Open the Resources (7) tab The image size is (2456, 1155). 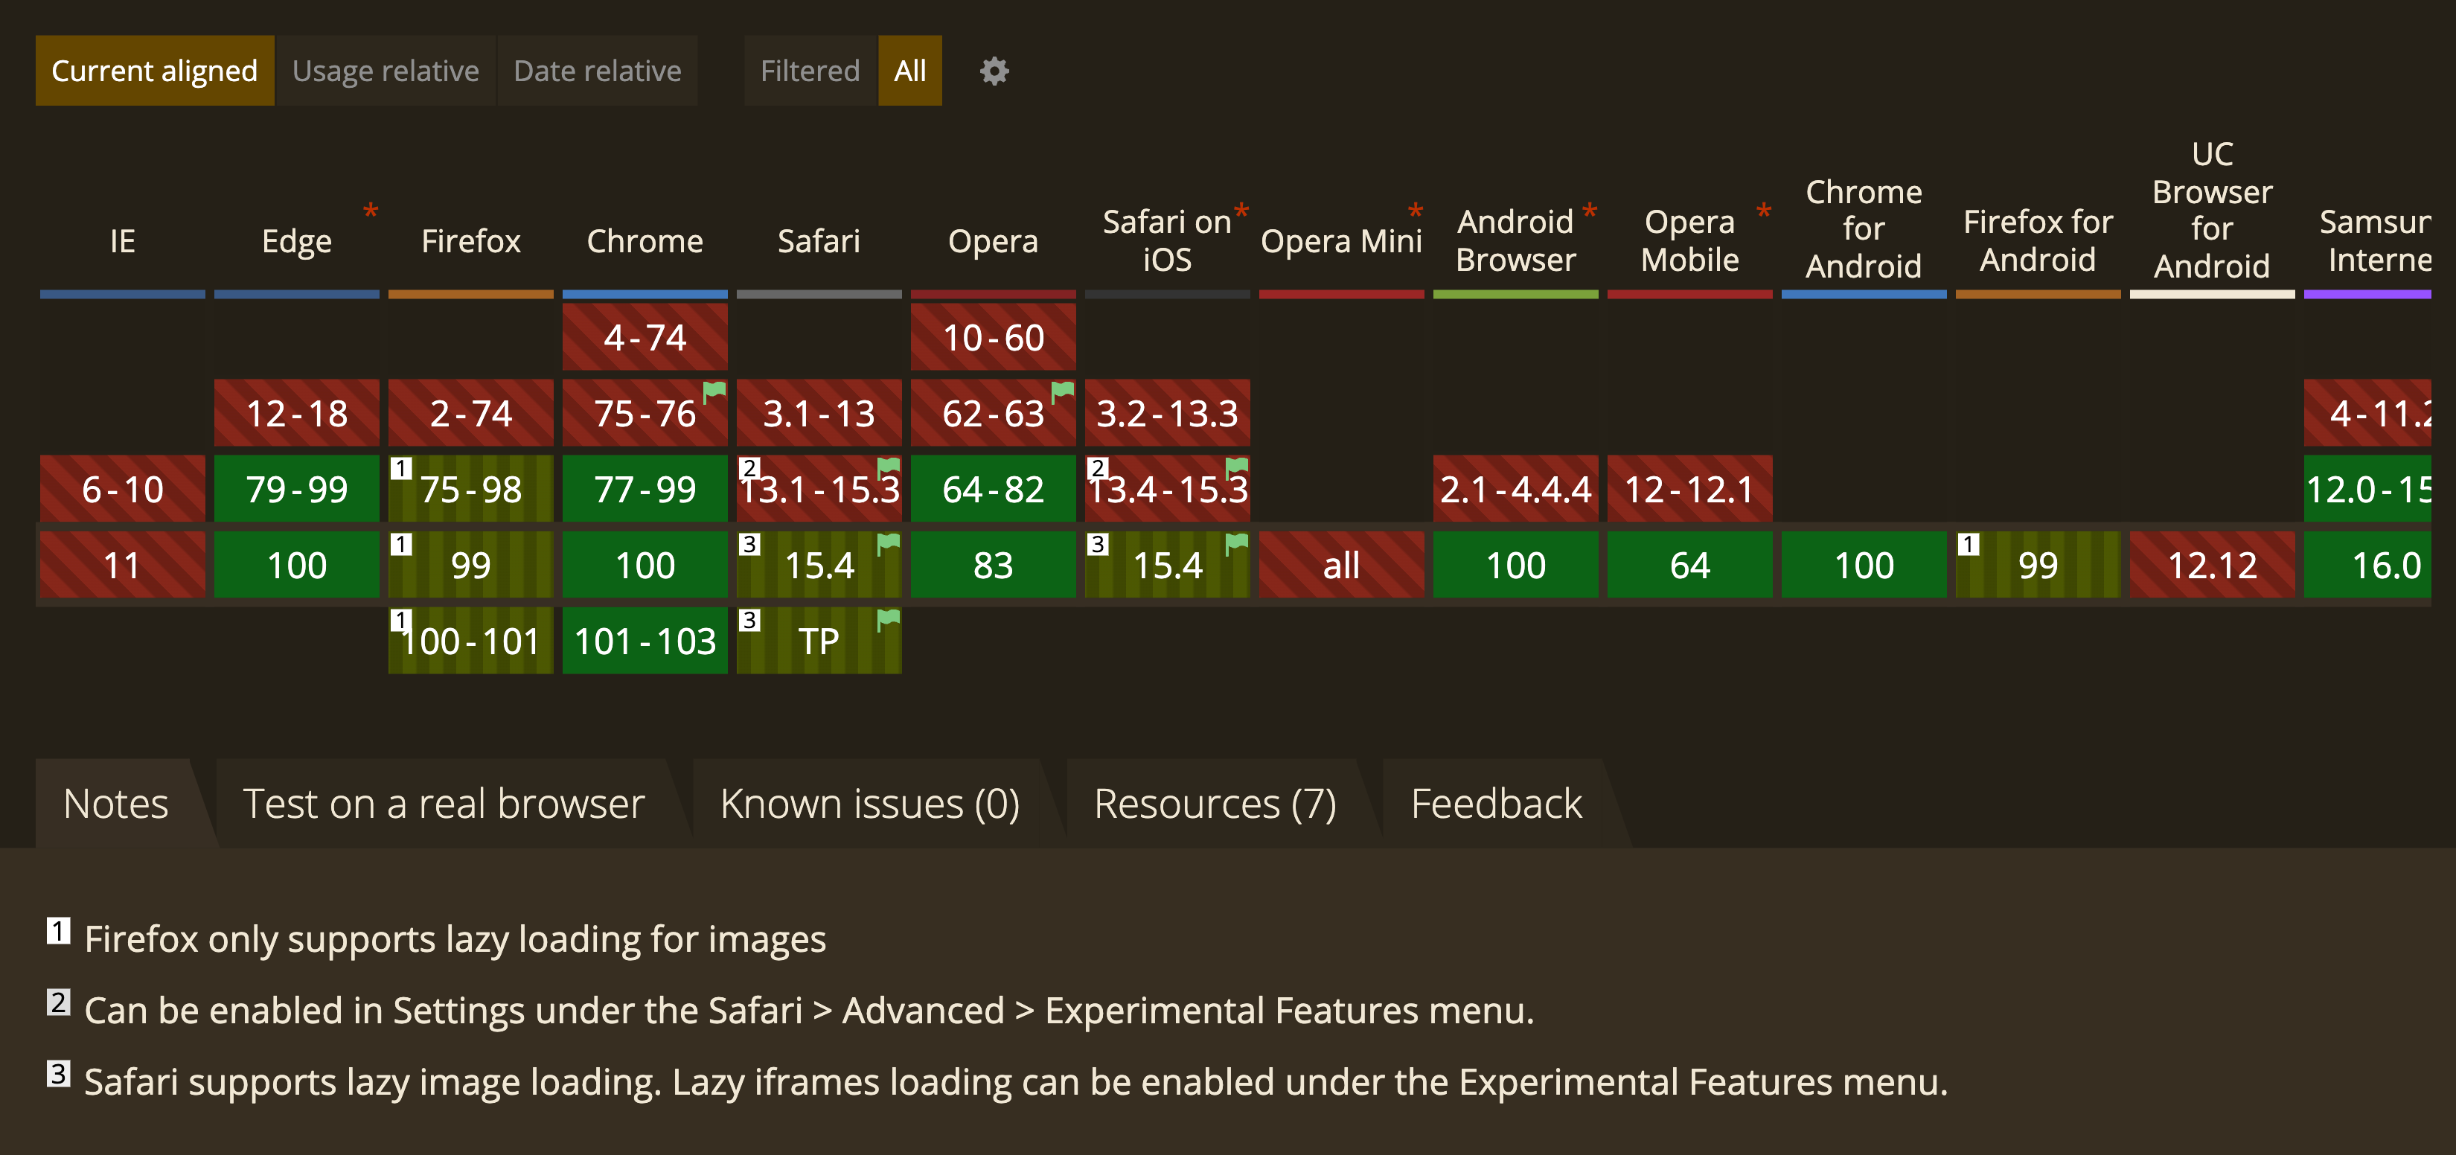[x=1215, y=803]
